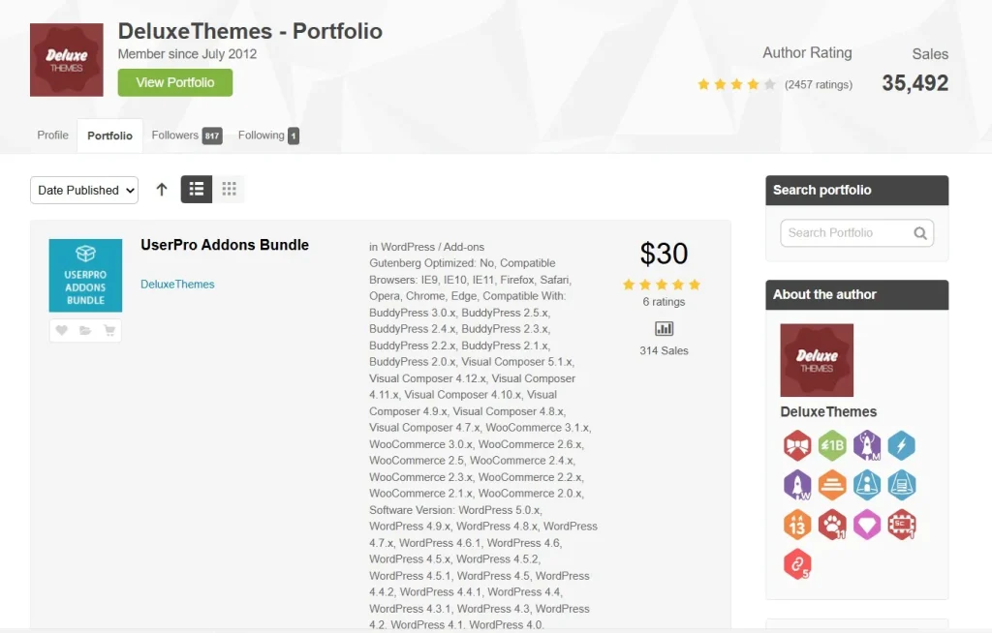
Task: Click the shopping cart icon under item thumbnail
Action: pos(108,331)
